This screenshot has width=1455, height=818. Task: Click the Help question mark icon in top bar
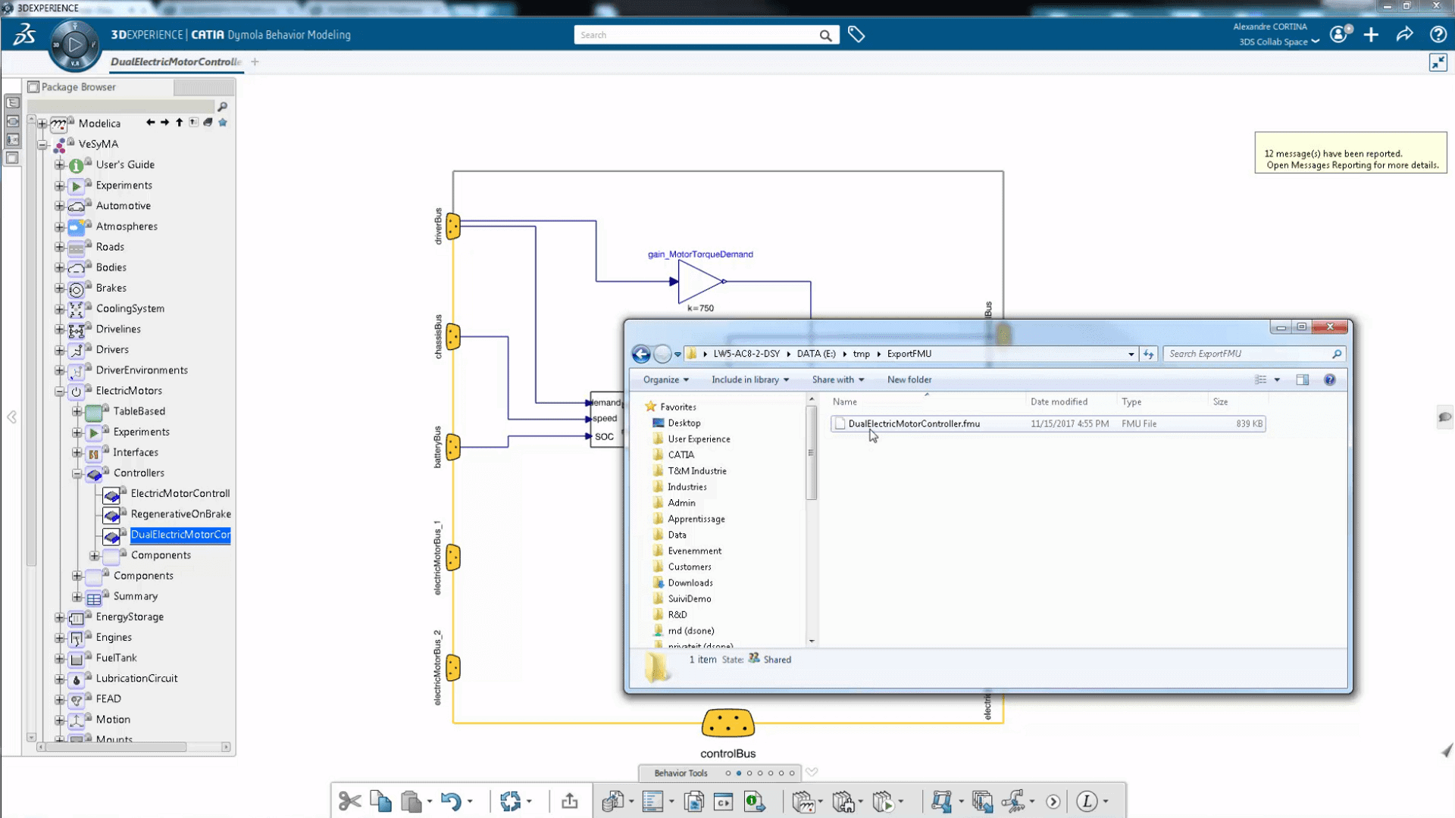tap(1438, 35)
